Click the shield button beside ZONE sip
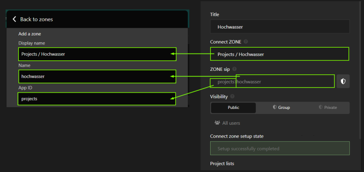 343,81
